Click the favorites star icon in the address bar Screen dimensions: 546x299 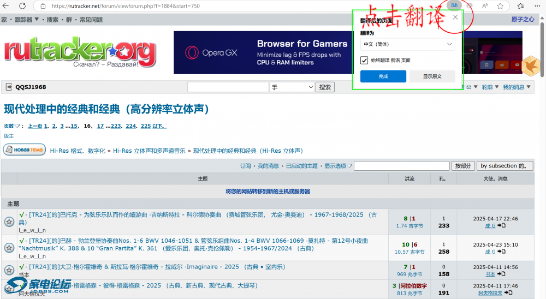tap(500, 6)
